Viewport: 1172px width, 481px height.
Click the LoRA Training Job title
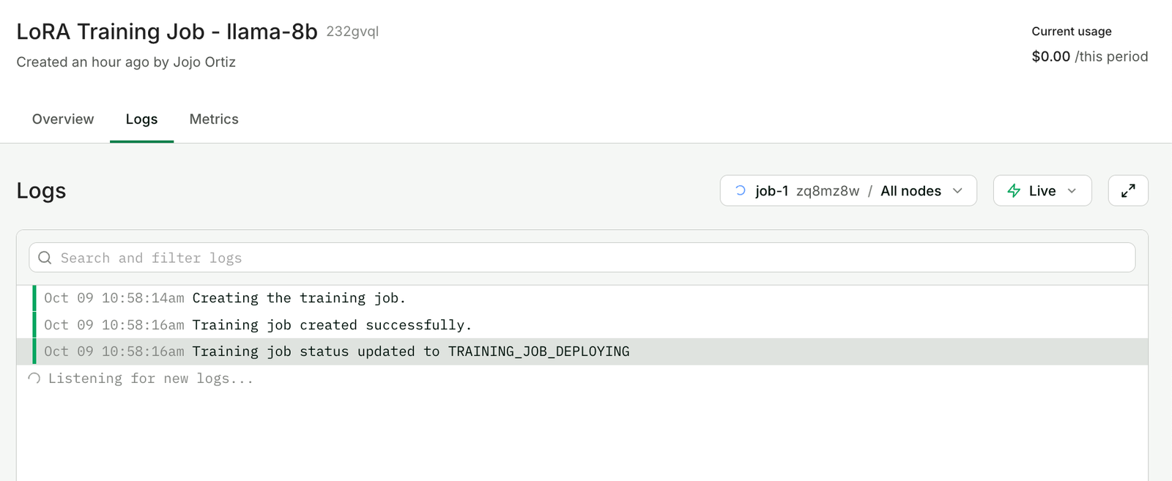coord(167,31)
